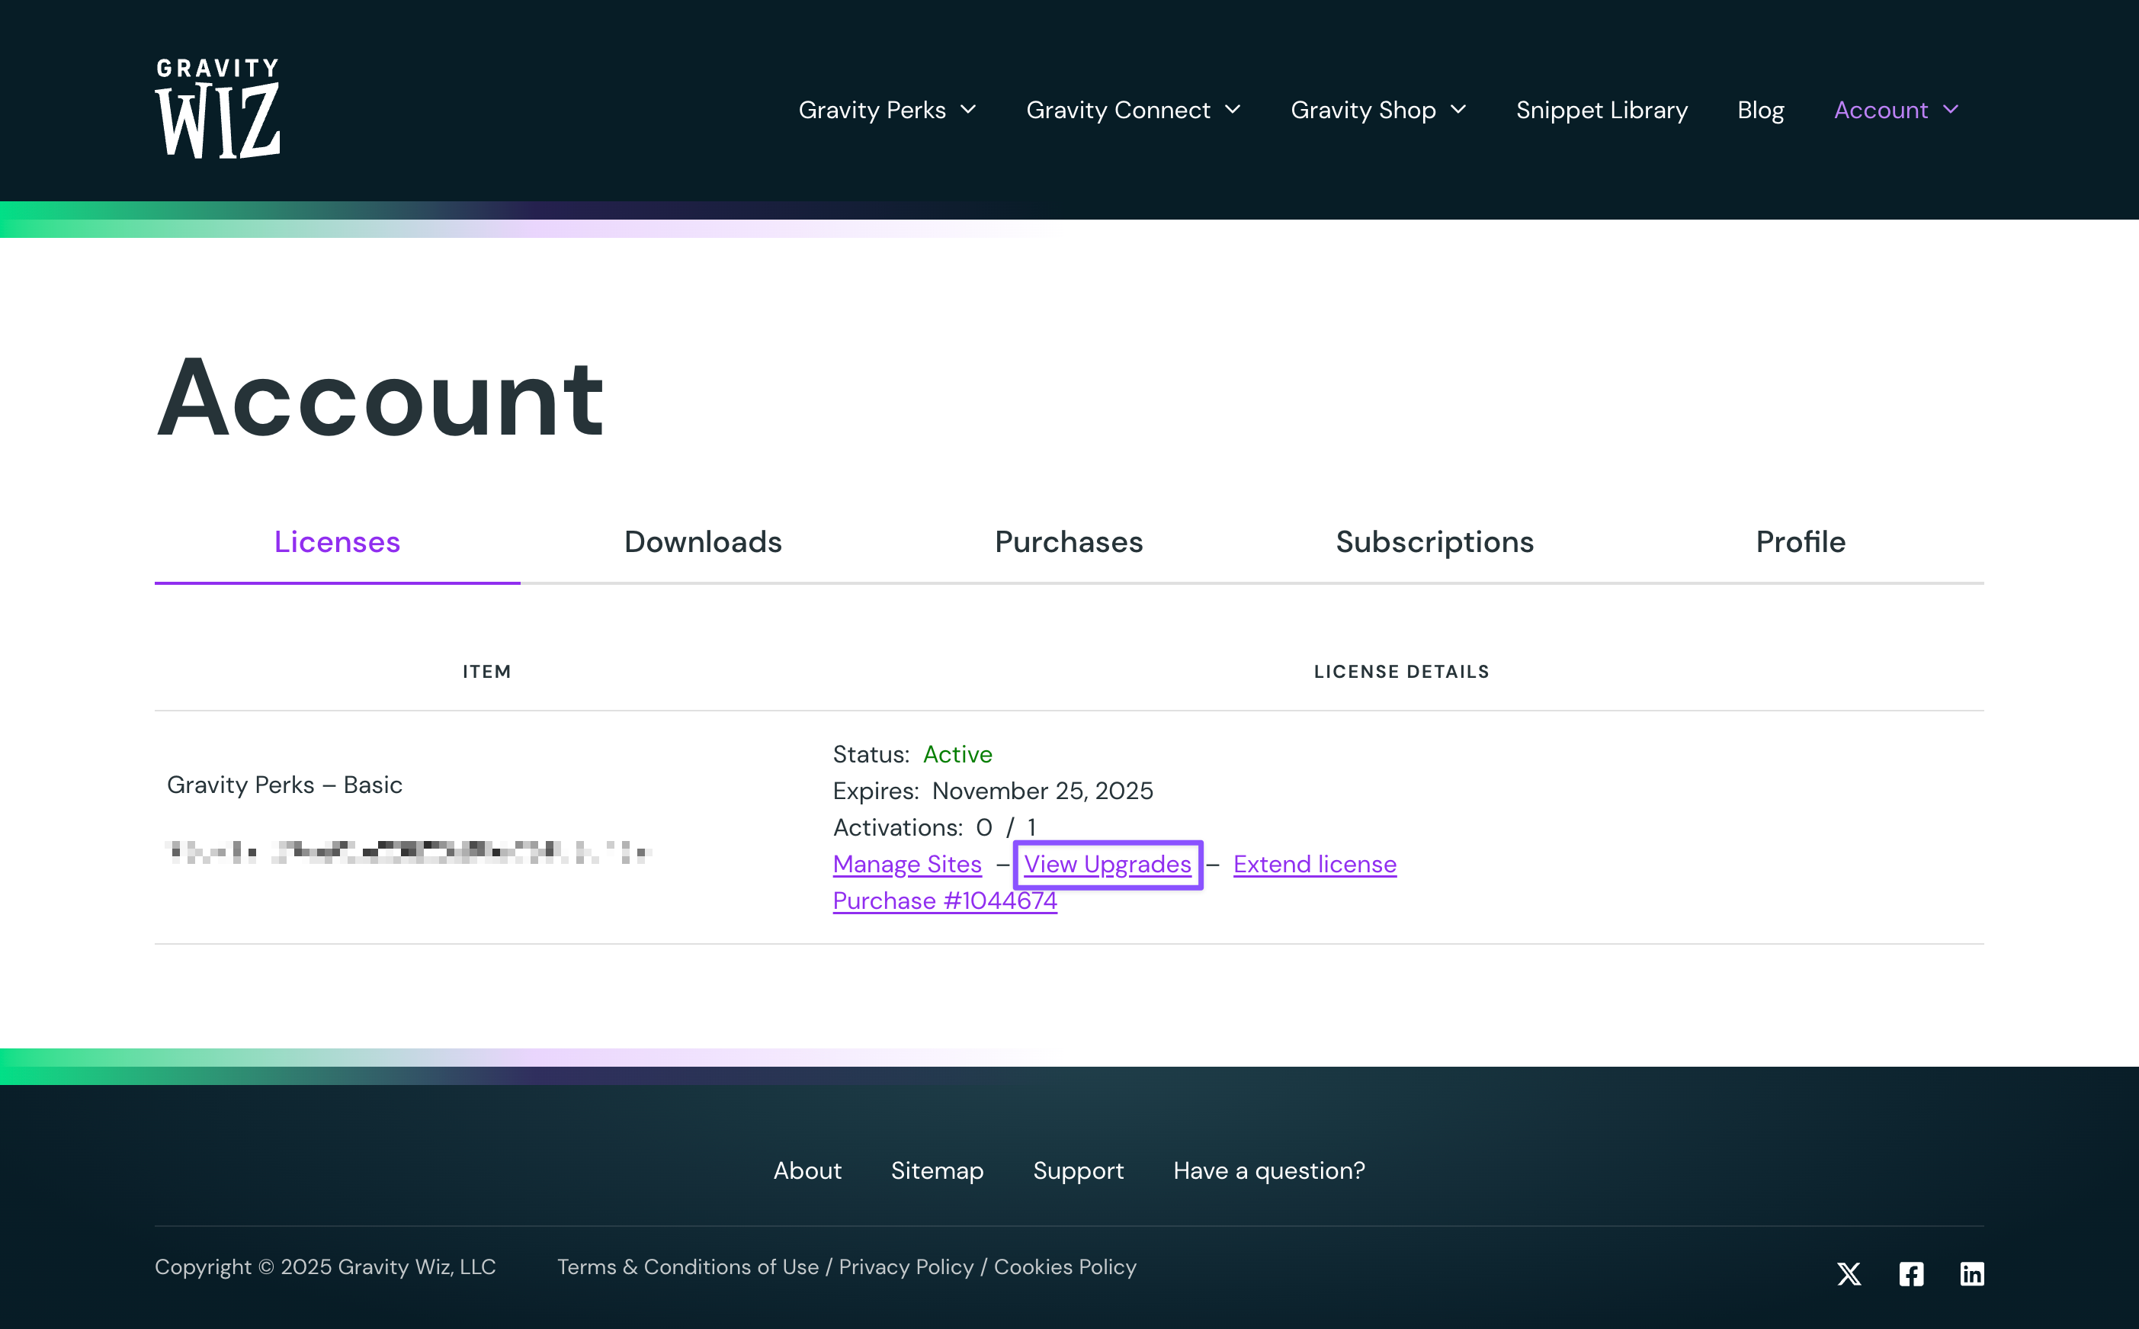
Task: Open the LinkedIn social icon
Action: point(1972,1273)
